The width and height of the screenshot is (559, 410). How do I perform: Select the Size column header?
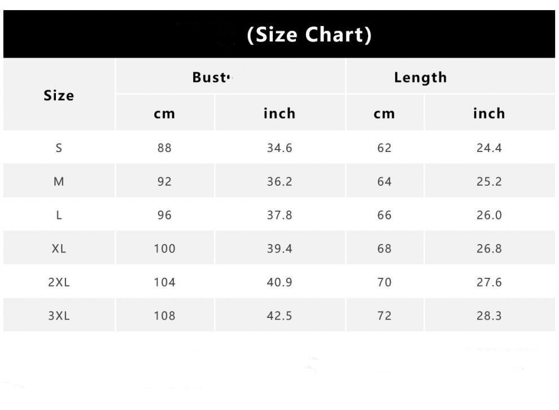tap(59, 95)
